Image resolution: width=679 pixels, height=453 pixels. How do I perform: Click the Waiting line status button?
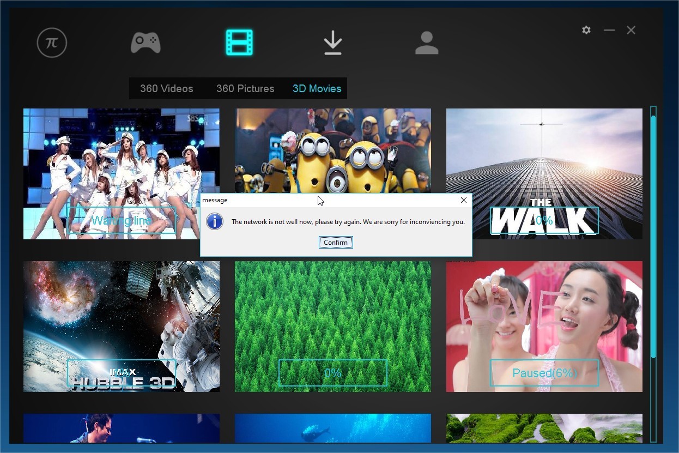pyautogui.click(x=121, y=220)
